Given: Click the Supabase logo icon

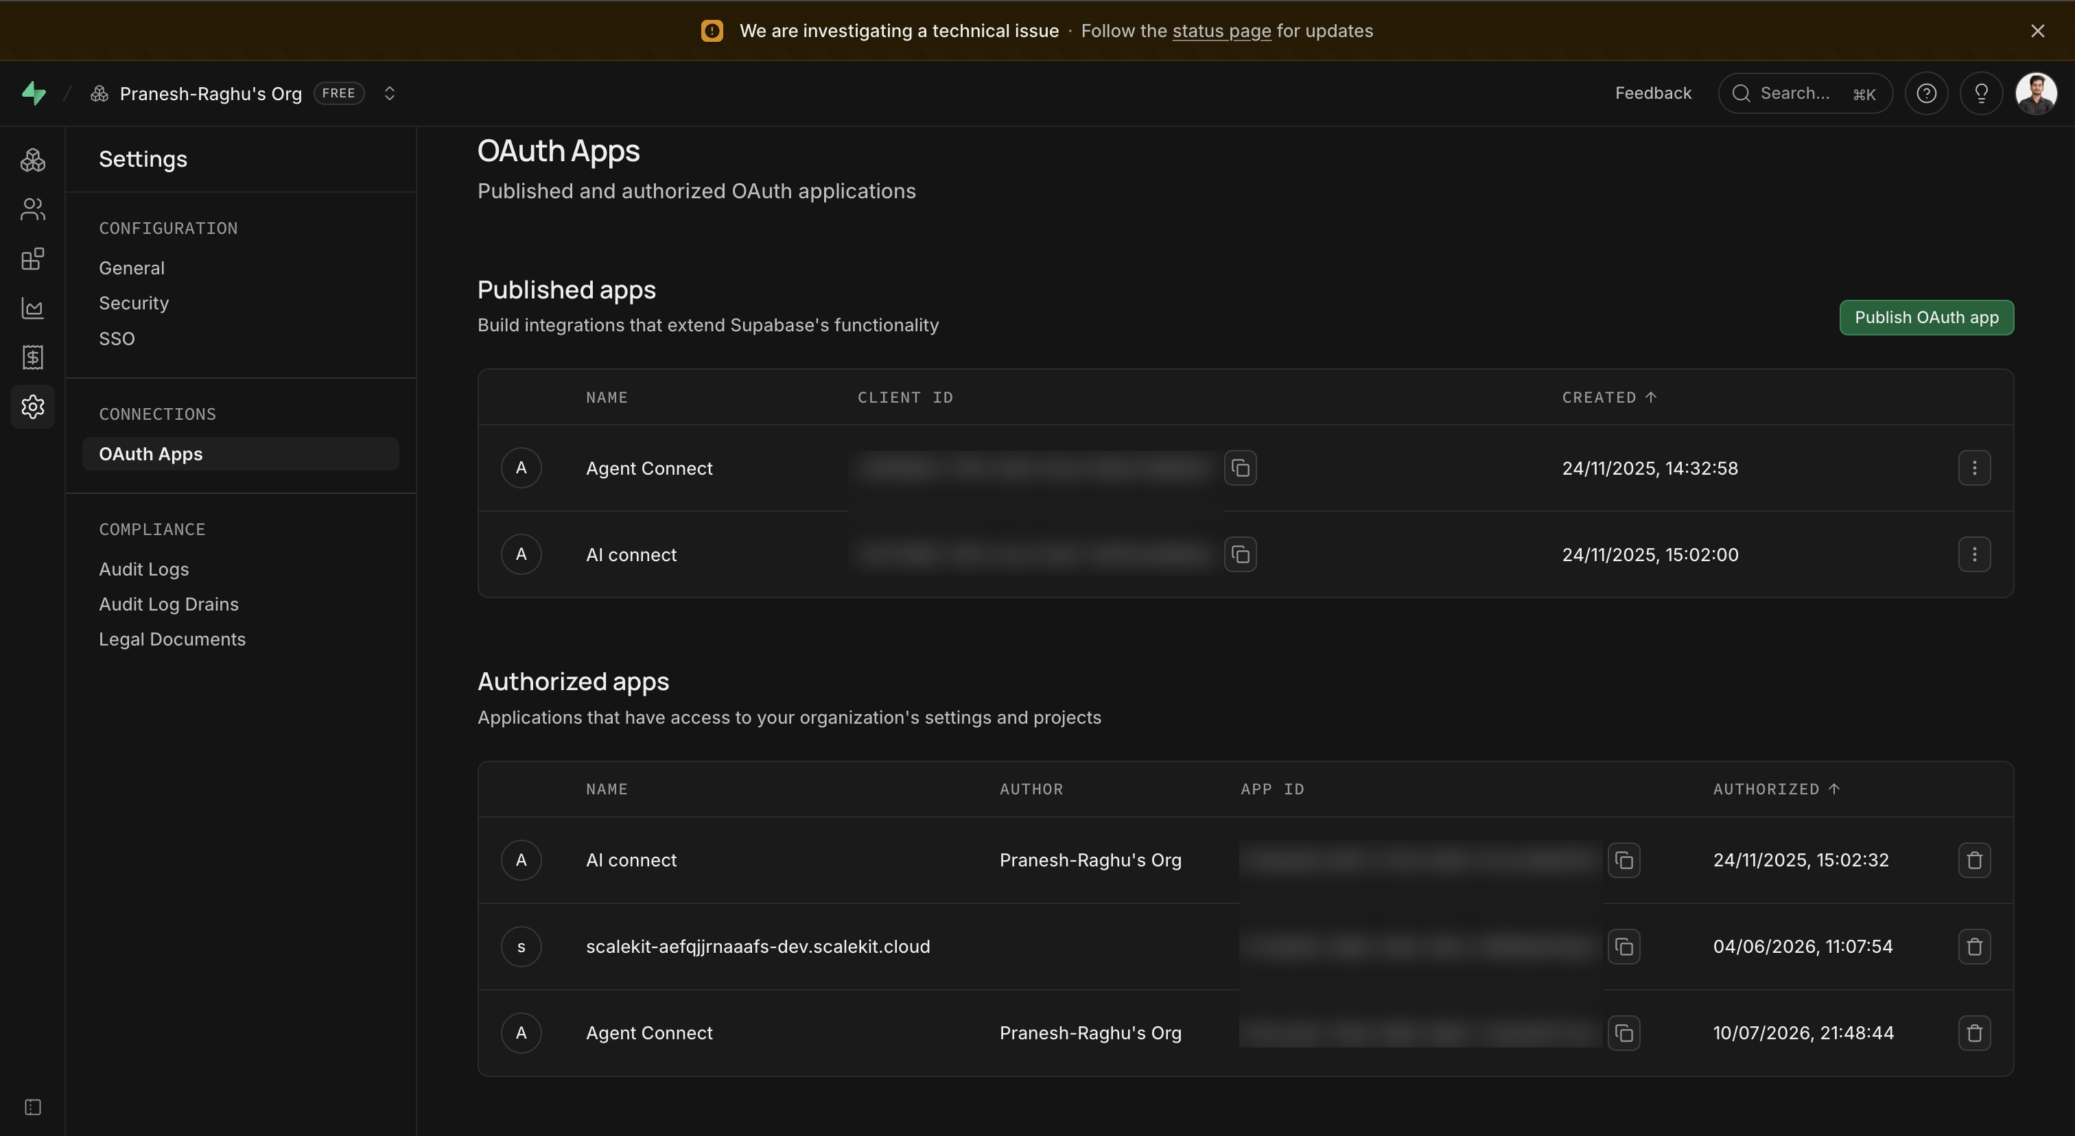Looking at the screenshot, I should tap(34, 93).
